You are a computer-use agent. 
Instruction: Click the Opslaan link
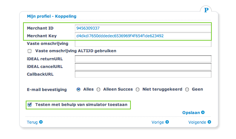(191, 113)
